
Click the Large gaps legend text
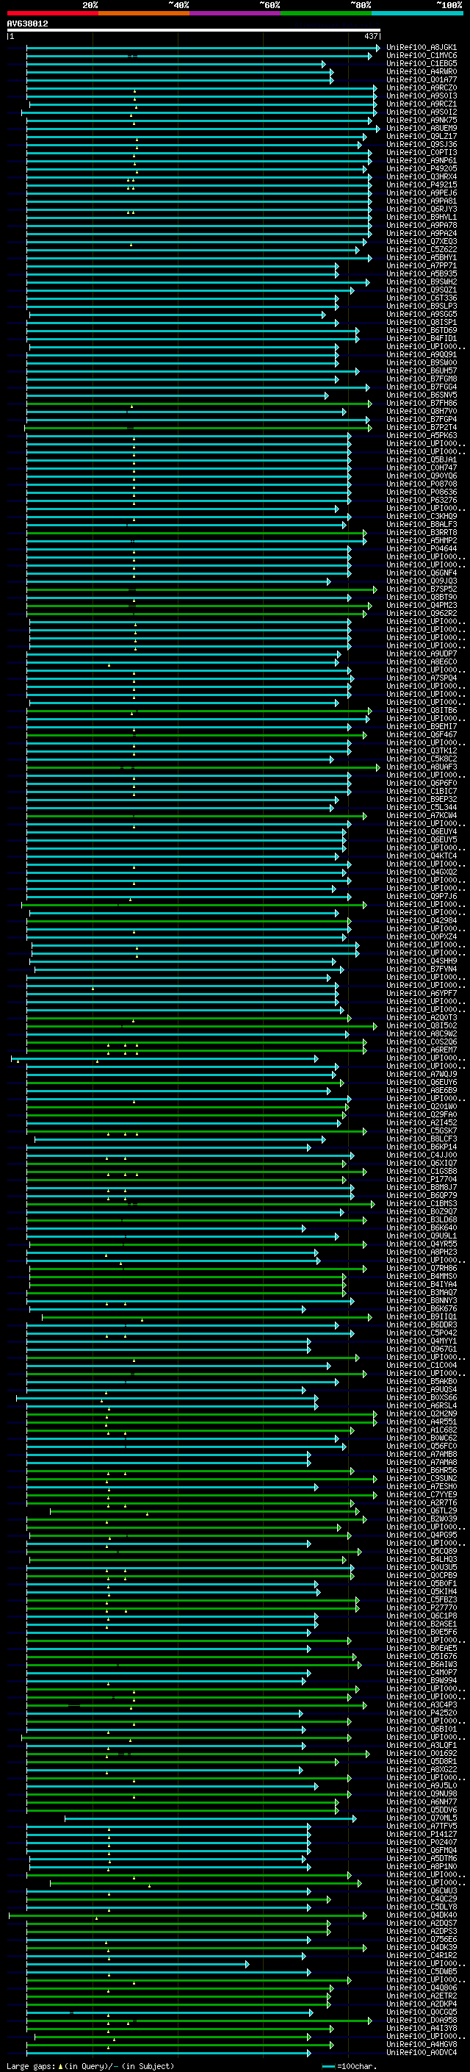pyautogui.click(x=90, y=2066)
